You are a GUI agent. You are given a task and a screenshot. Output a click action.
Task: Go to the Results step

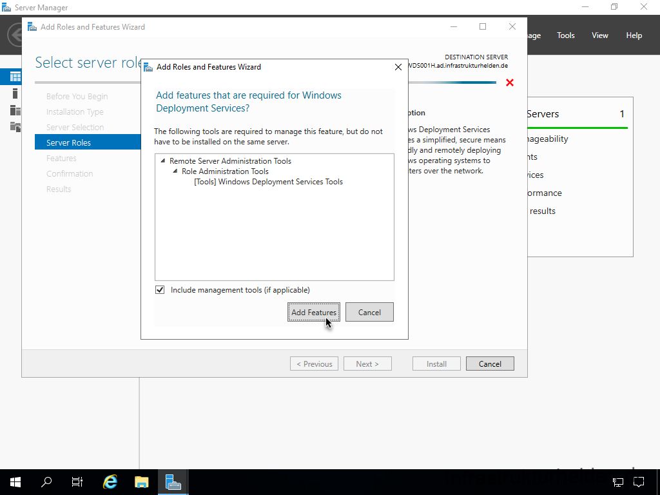point(59,189)
